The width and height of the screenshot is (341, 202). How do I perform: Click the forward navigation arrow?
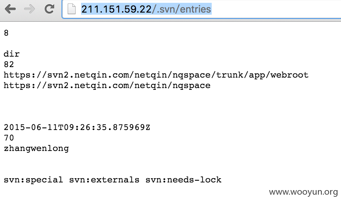tap(30, 9)
